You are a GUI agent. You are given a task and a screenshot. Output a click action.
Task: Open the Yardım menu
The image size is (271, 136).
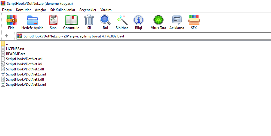[106, 10]
